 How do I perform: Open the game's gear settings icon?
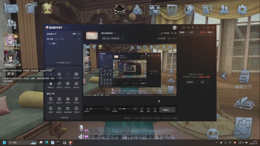point(242,10)
